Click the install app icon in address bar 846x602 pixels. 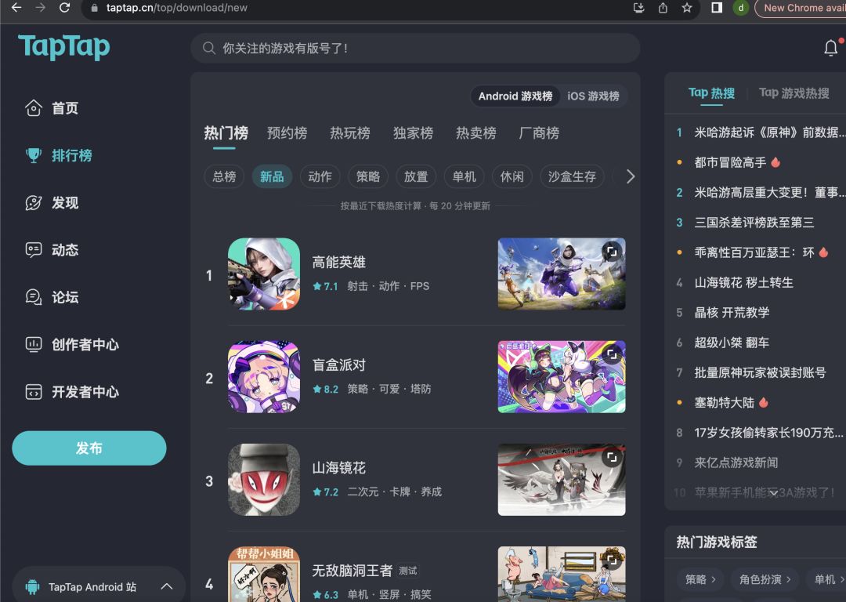pyautogui.click(x=639, y=8)
